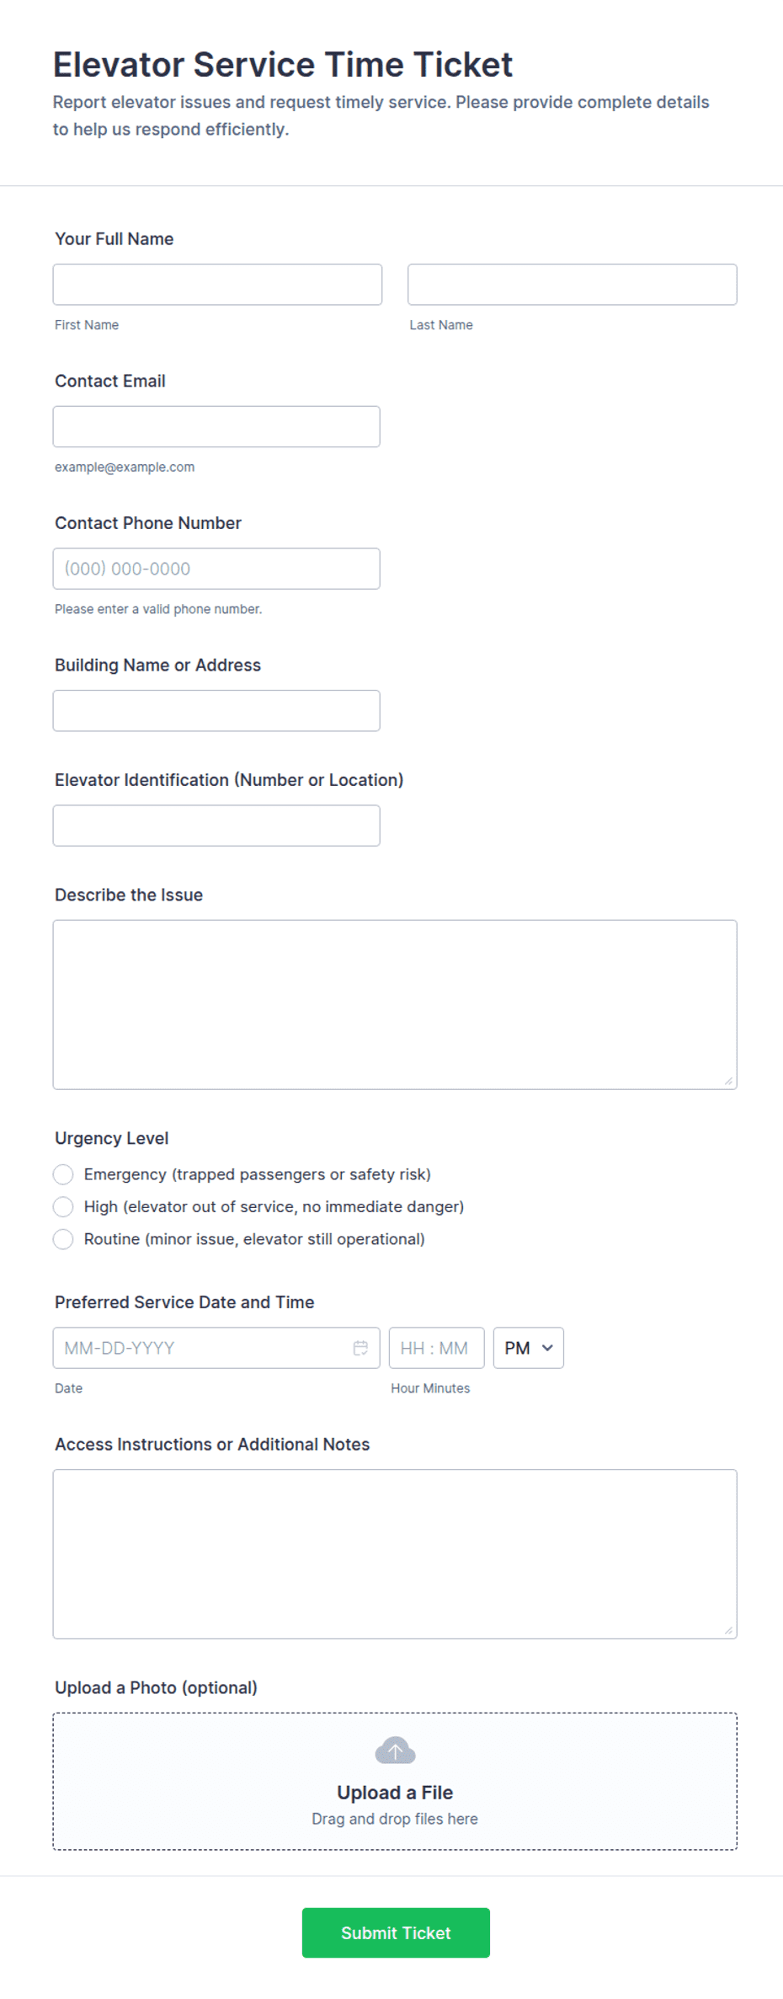Click the HH : MM time field
Screen dimensions: 783x1999
436,1348
